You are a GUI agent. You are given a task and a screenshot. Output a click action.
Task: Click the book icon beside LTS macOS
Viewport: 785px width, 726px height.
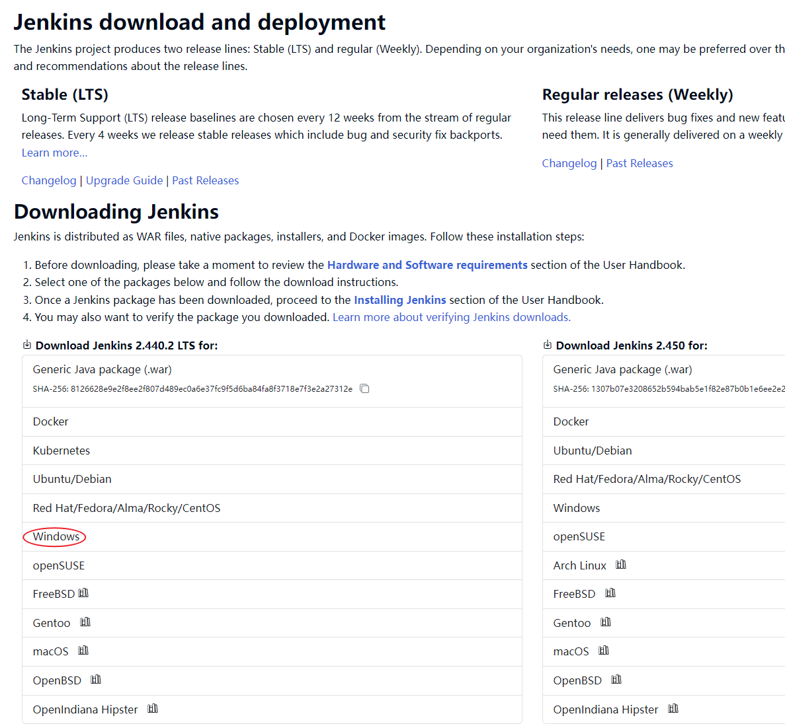click(83, 651)
